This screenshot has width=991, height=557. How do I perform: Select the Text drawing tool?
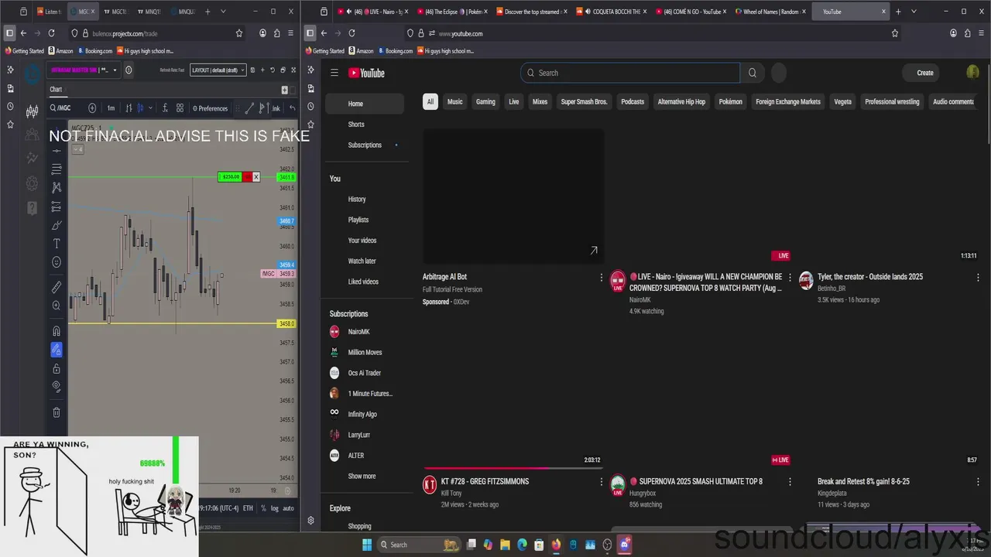click(57, 244)
